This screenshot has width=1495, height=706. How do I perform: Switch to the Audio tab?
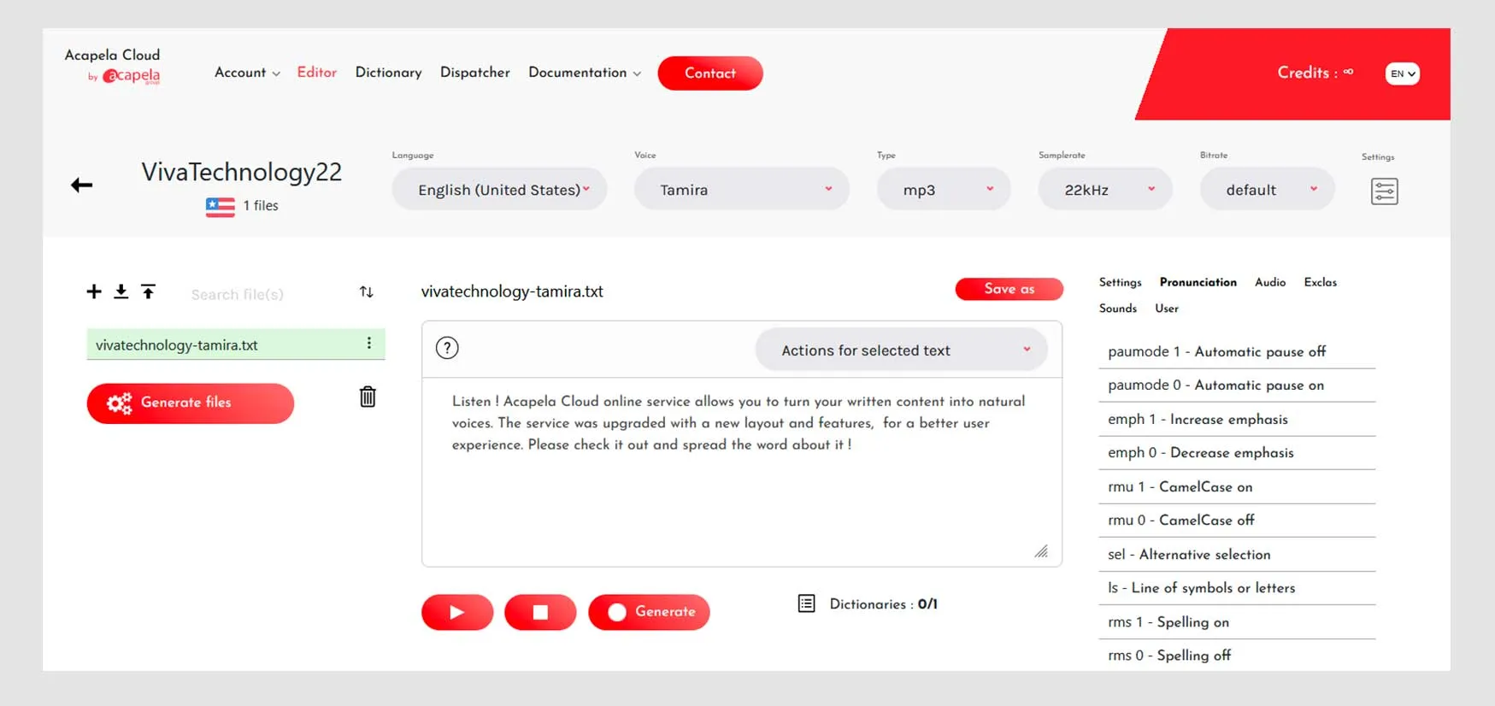pos(1270,282)
